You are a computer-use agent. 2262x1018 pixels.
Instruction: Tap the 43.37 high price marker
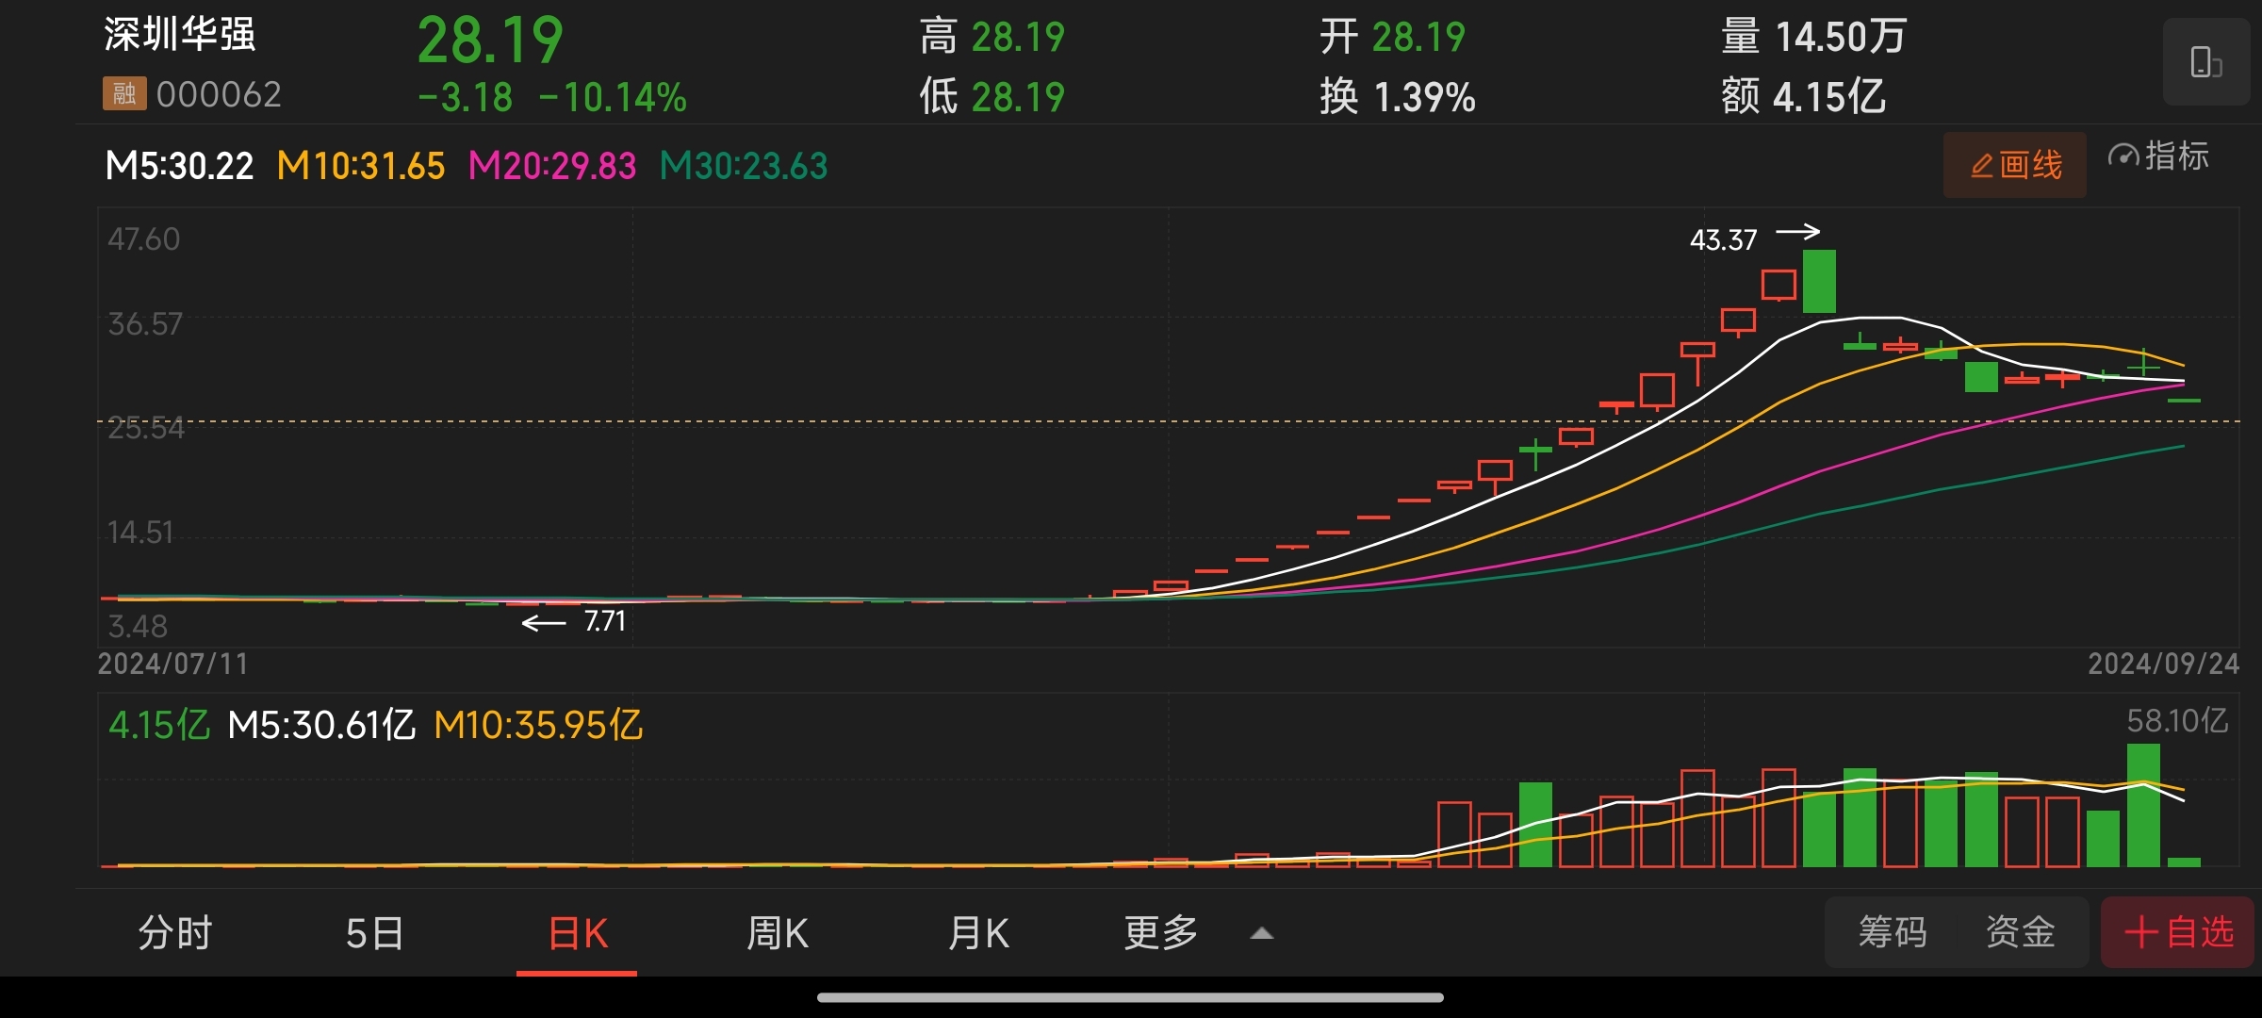pos(1723,239)
